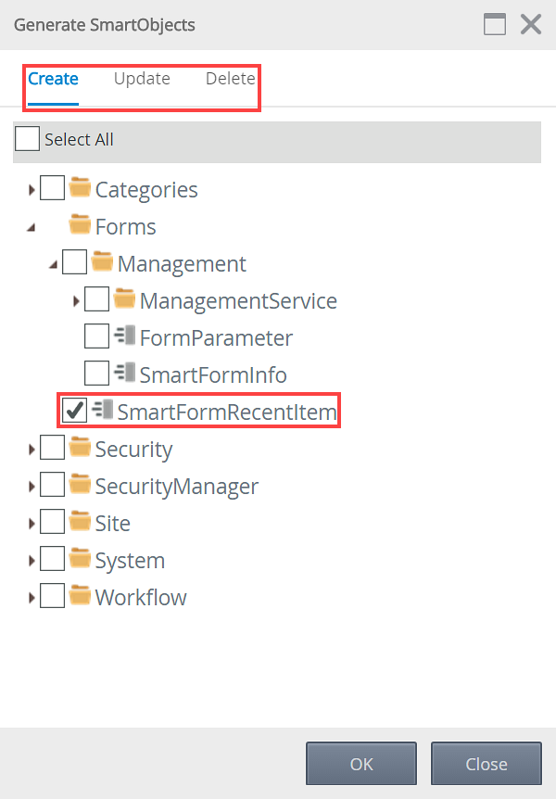The height and width of the screenshot is (799, 556).
Task: Select the Site tree item label
Action: coord(113,523)
